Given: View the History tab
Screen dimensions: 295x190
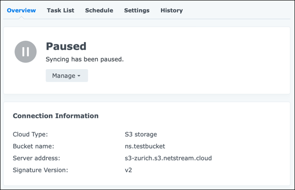Looking at the screenshot, I should coord(171,10).
